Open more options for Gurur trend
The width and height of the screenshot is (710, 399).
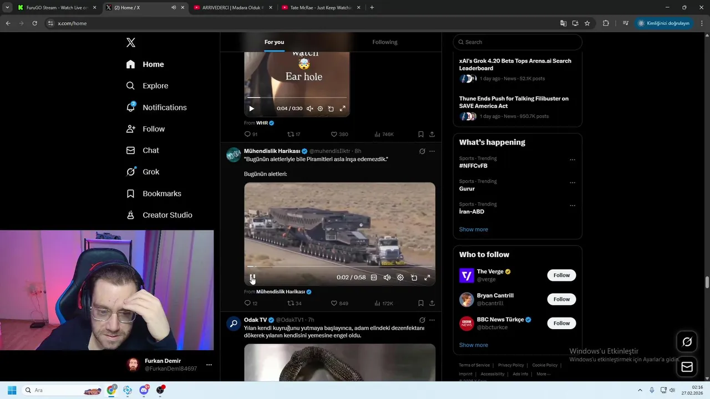pos(572,183)
